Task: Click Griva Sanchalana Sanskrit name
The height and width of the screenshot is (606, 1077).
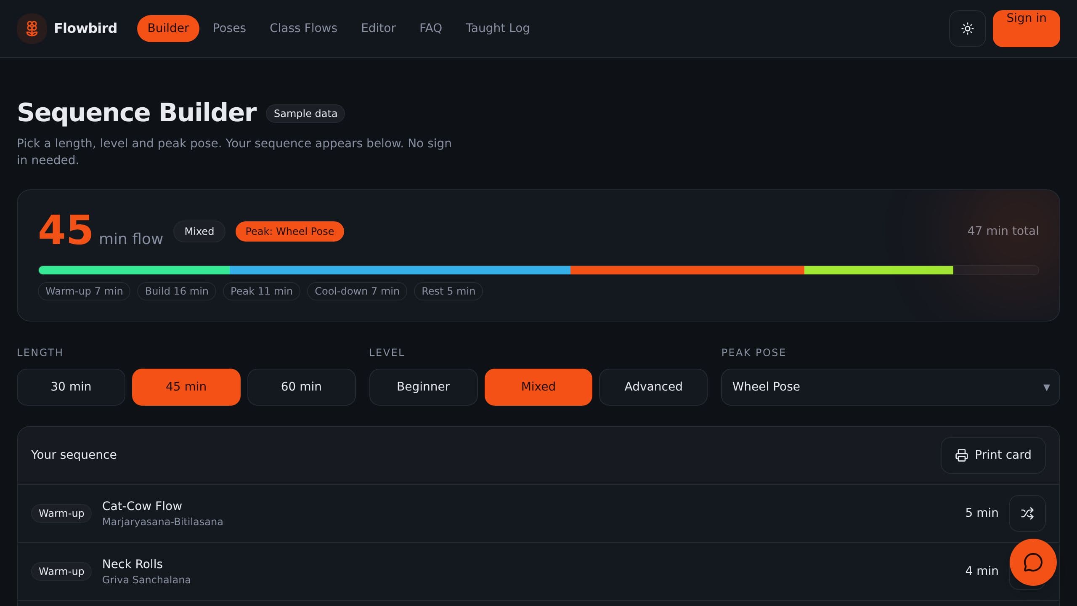Action: pos(146,580)
